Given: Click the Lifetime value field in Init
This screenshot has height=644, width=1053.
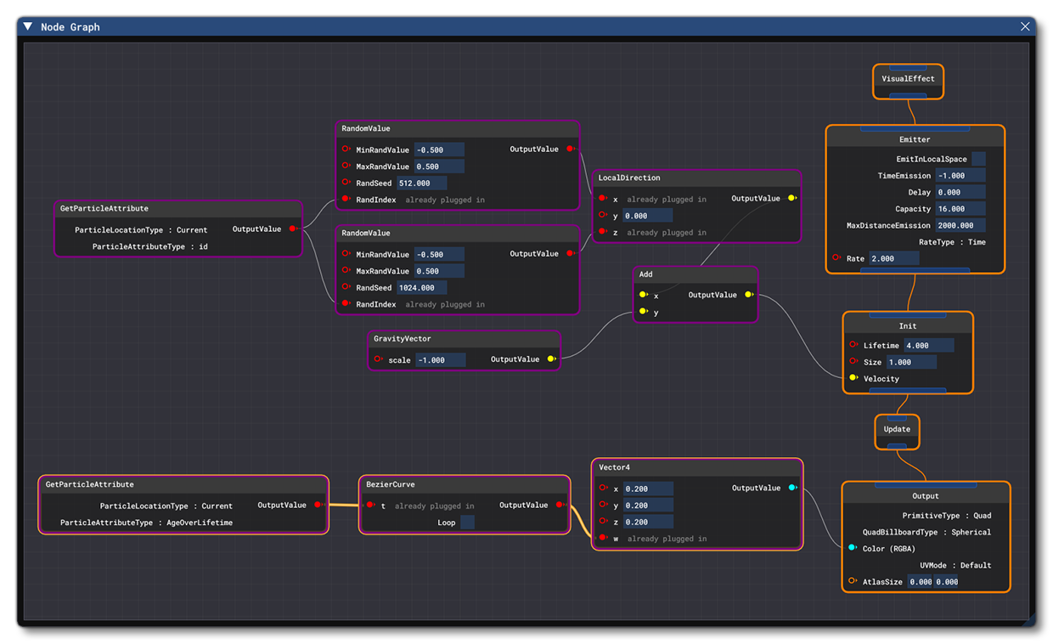Looking at the screenshot, I should coord(928,346).
